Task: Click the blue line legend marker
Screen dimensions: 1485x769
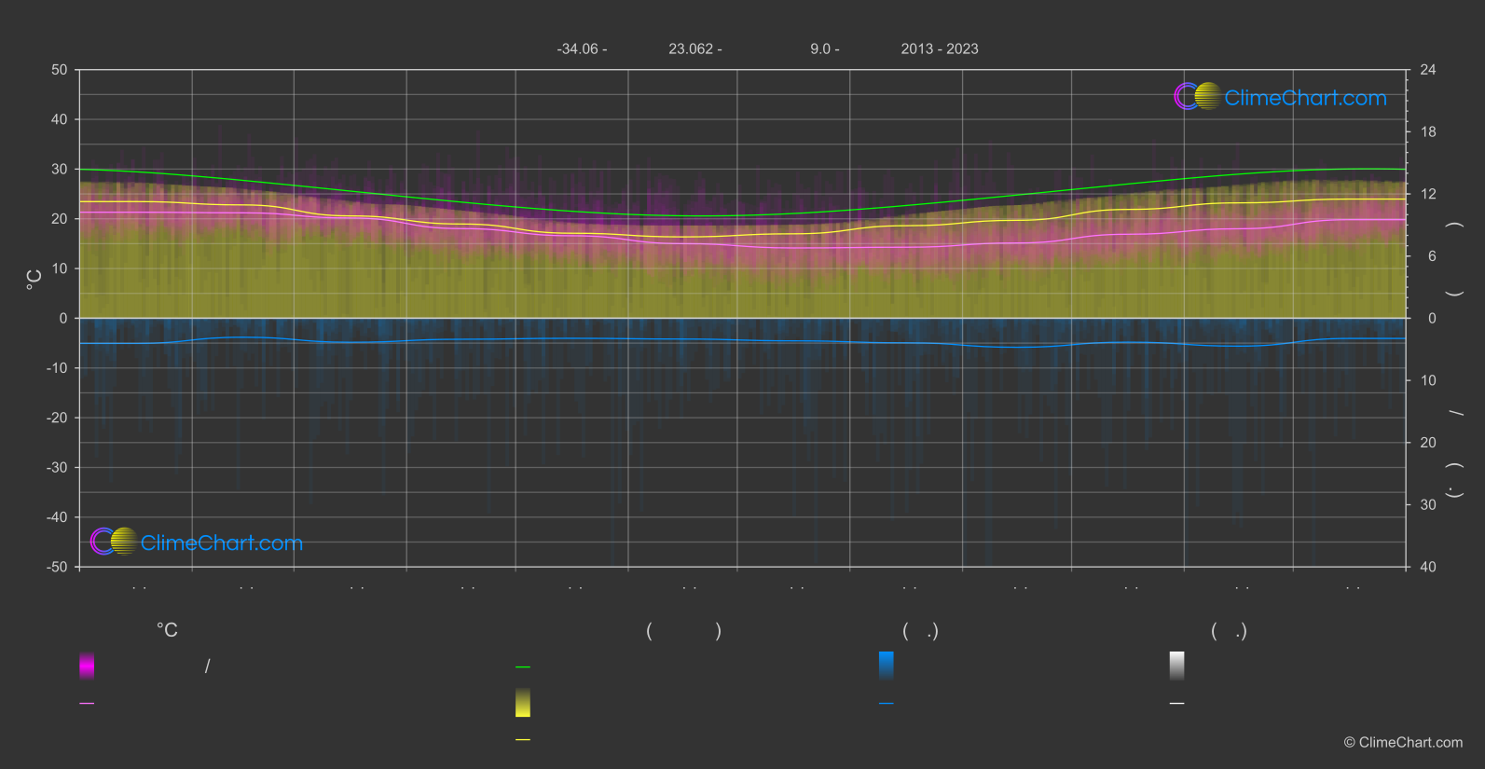Action: click(886, 704)
